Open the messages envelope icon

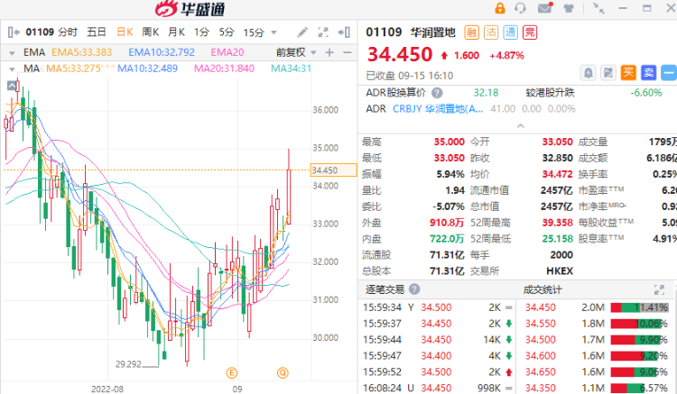tap(545, 8)
